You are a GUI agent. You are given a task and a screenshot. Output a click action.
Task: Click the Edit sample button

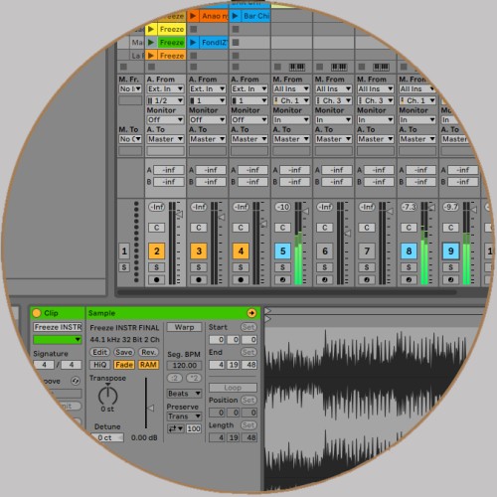click(100, 352)
